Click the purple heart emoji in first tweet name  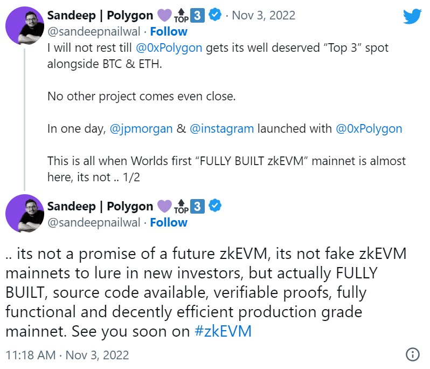click(x=164, y=15)
